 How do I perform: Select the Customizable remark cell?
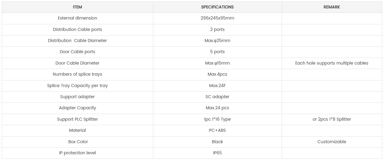point(332,142)
